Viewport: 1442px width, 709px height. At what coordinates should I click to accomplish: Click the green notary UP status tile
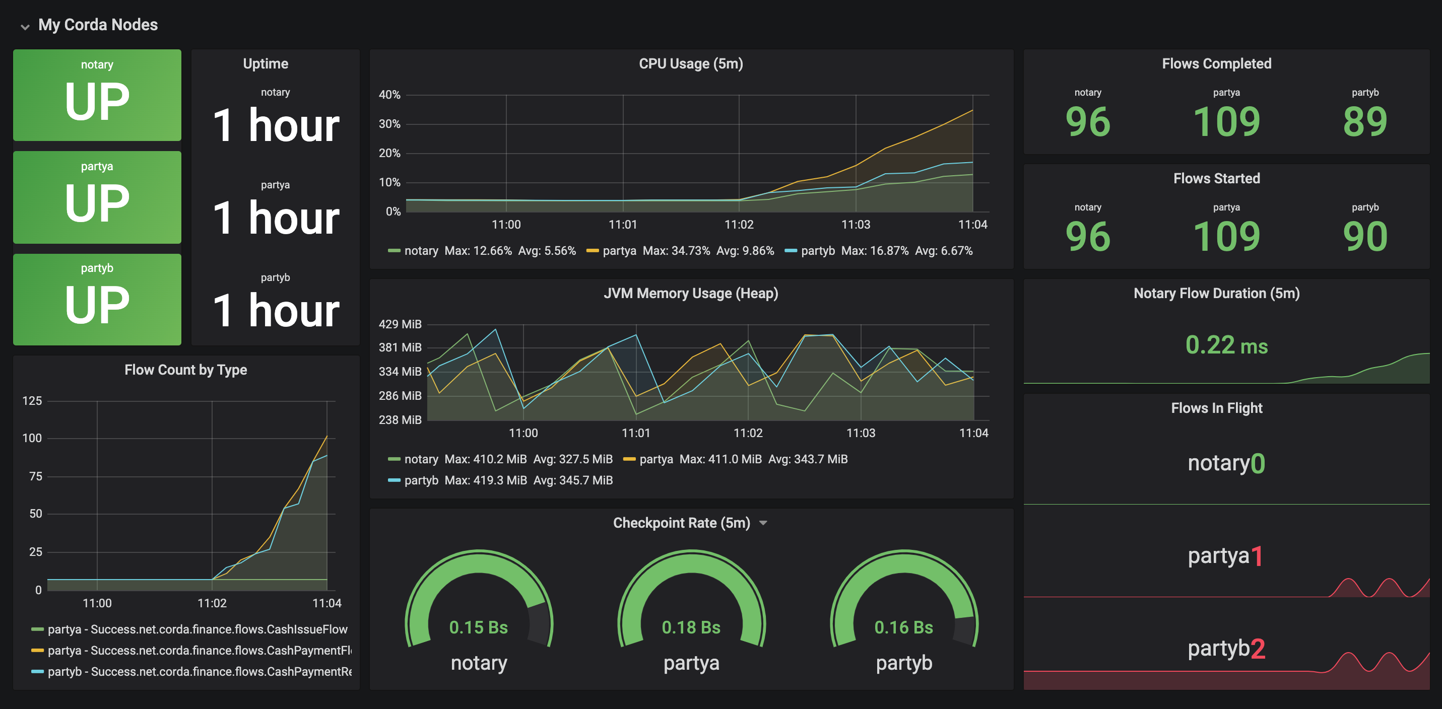pyautogui.click(x=97, y=95)
